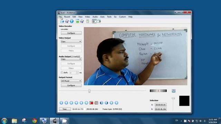
Task: Go to last frame icon
Action: tap(116, 103)
